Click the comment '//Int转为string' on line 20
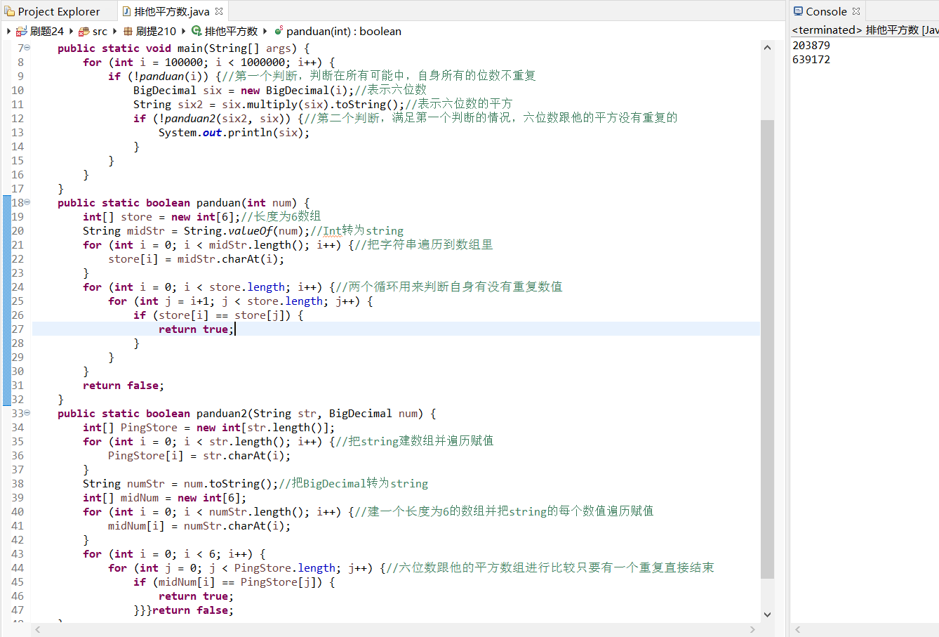The image size is (939, 637). click(357, 230)
